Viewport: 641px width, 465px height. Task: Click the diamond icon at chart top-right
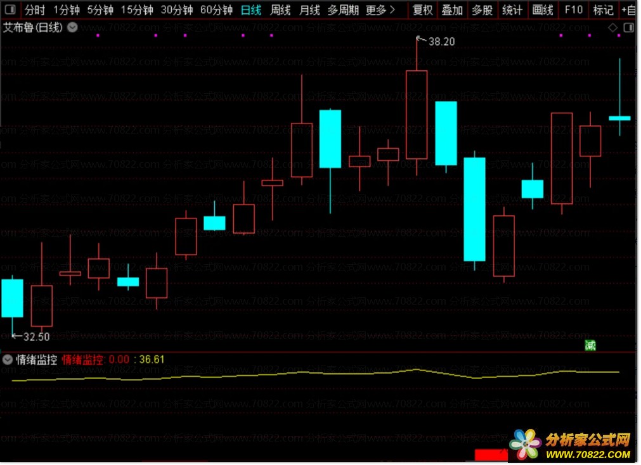[x=612, y=27]
